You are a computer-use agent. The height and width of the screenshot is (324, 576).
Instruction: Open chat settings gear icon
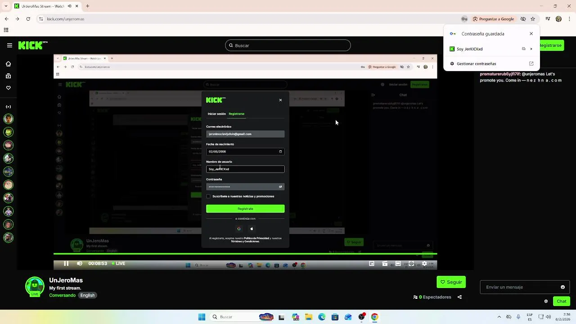[546, 301]
